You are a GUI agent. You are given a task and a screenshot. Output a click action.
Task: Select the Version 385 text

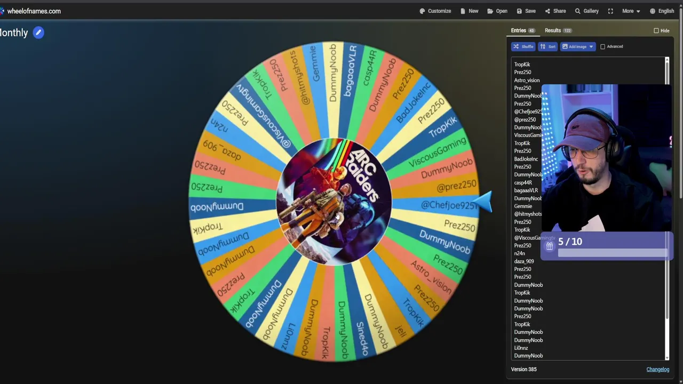pos(523,369)
